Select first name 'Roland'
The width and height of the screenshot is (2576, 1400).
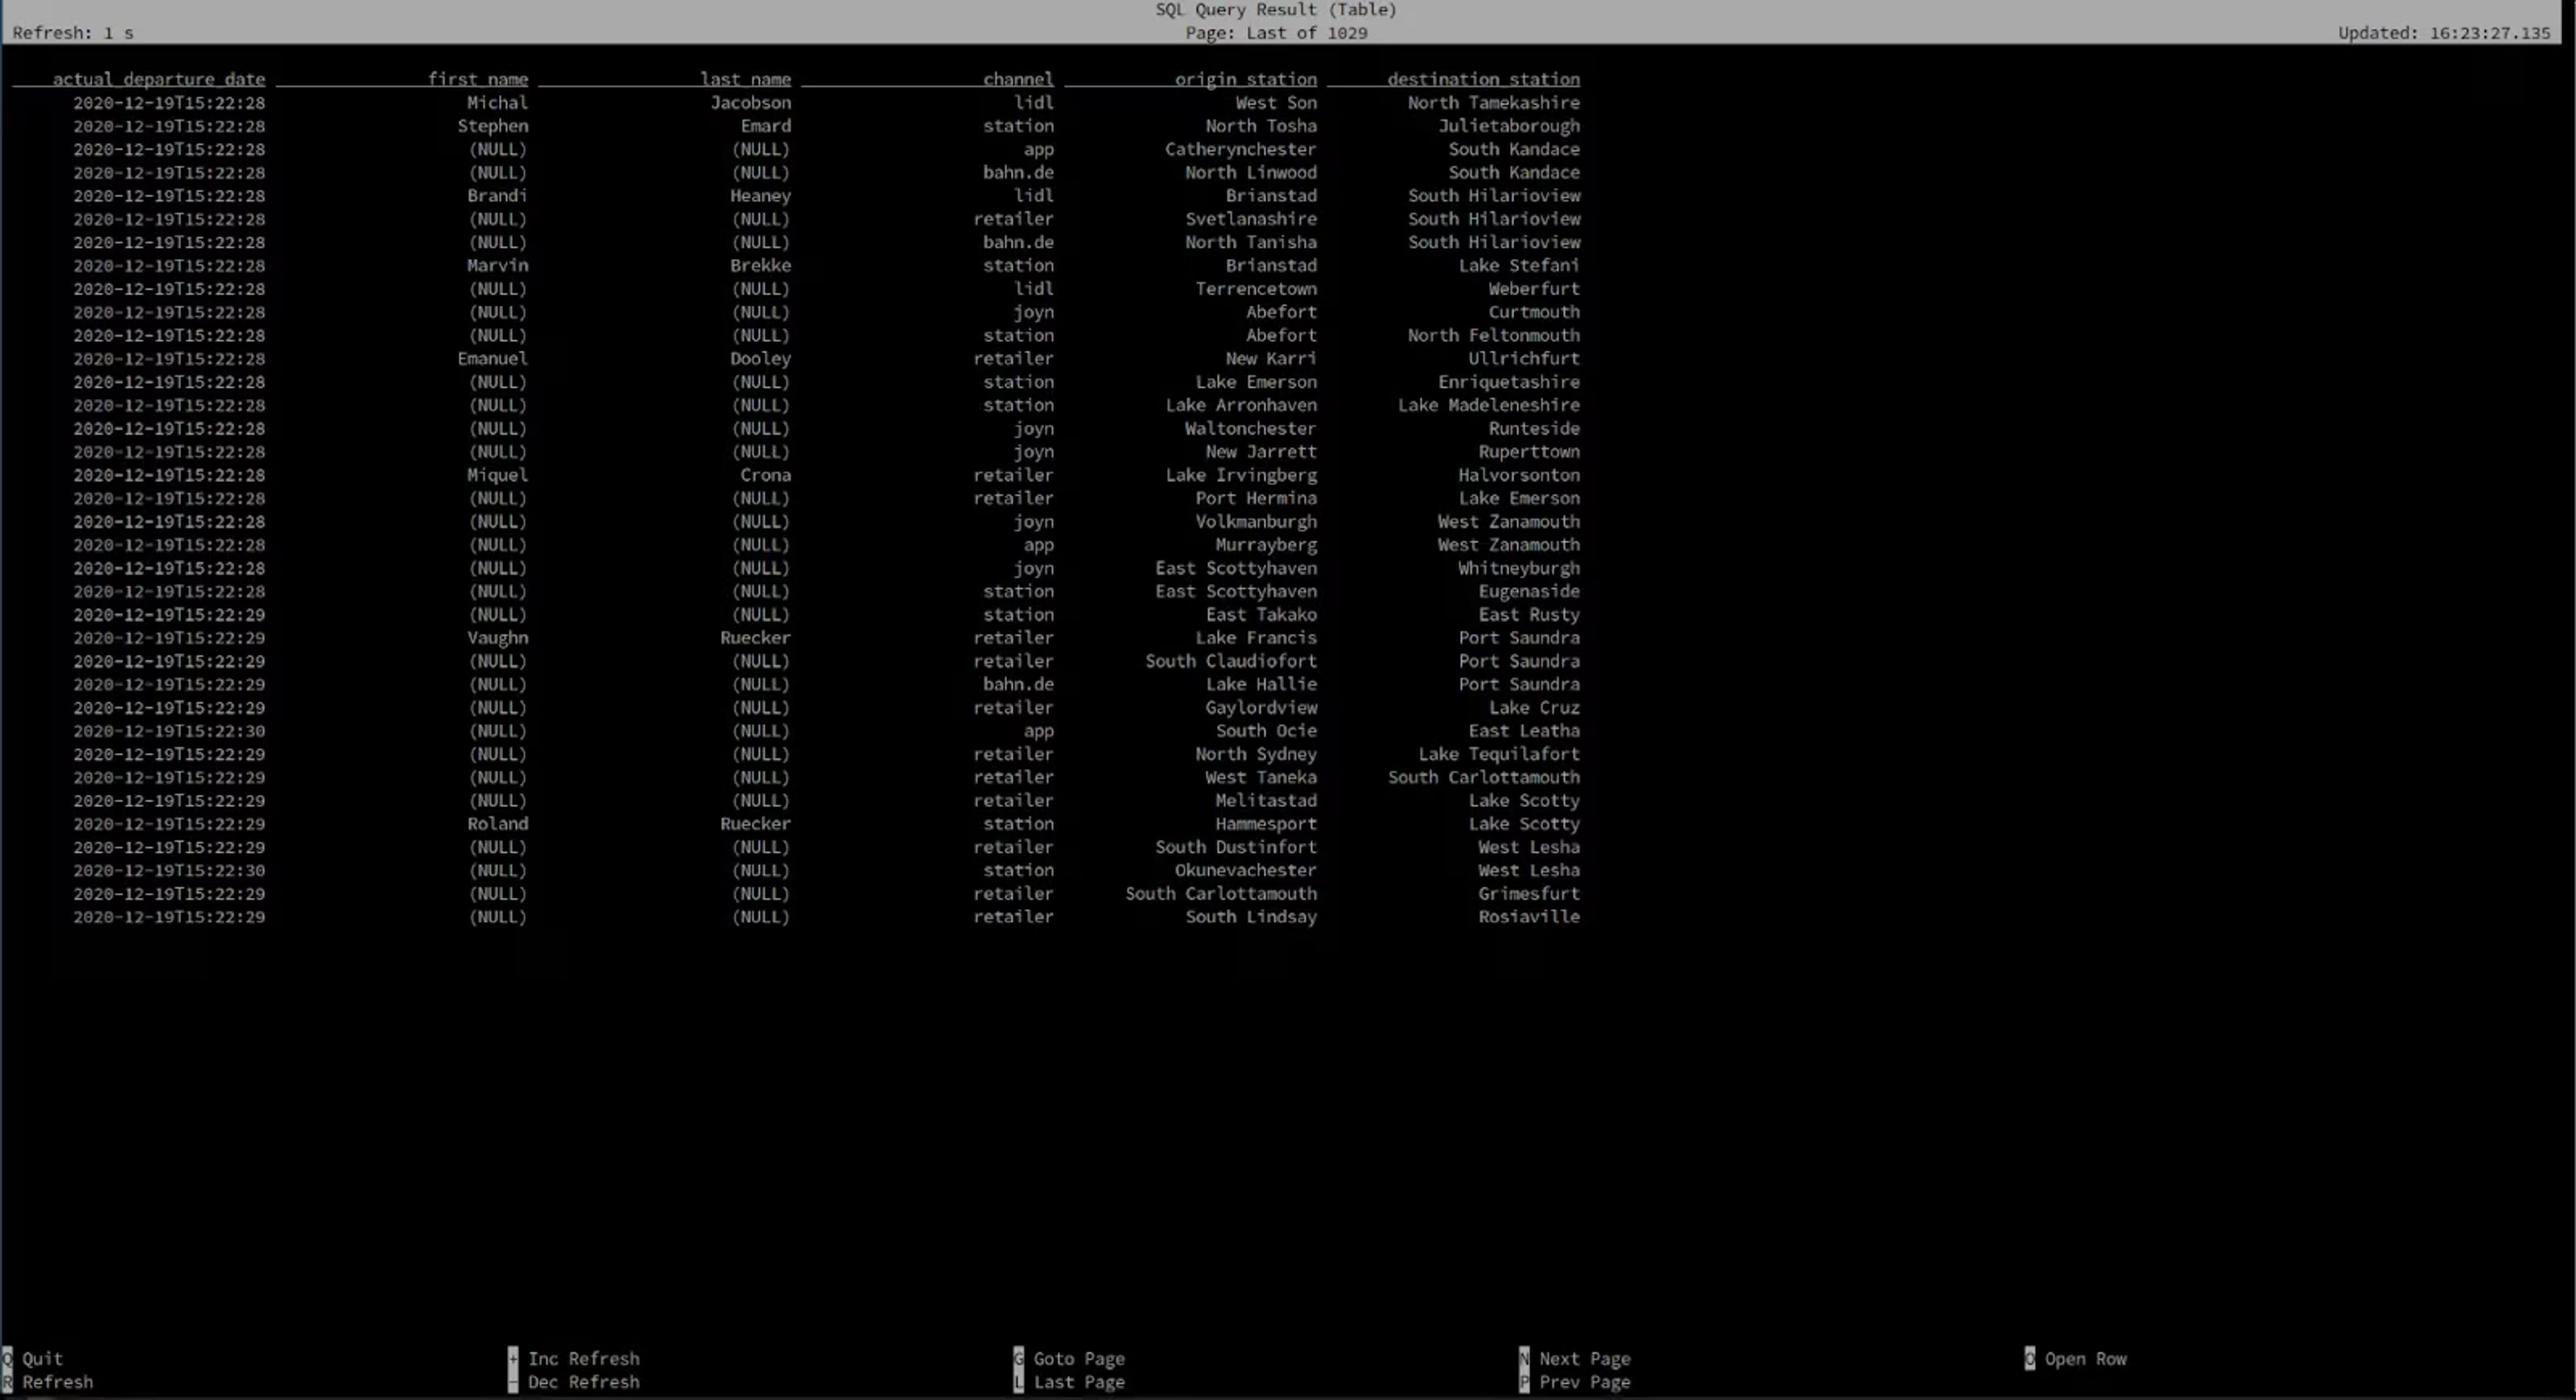497,823
